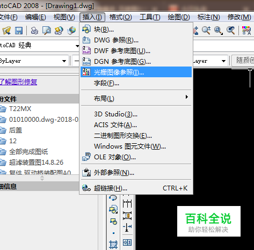The width and height of the screenshot is (254, 250).
Task: Click the OLE object menu icon
Action: click(x=86, y=157)
